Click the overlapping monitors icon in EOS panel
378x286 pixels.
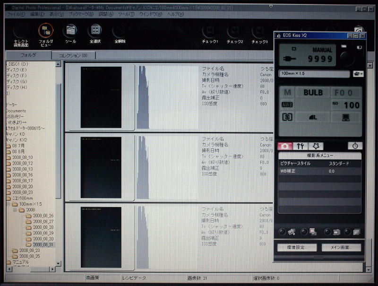313,232
